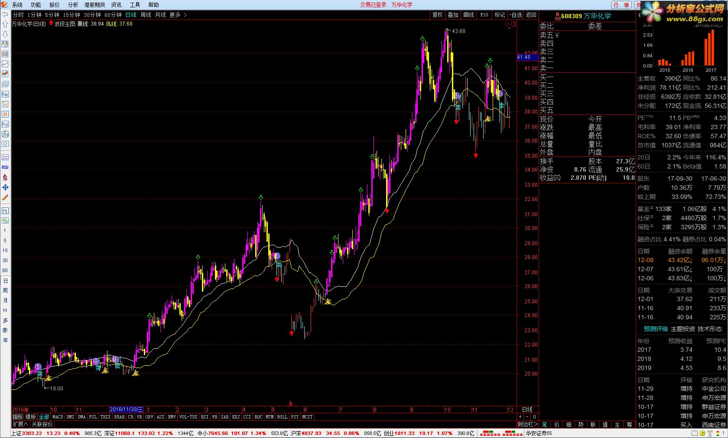
Task: Open the 标记 marker dropdown
Action: click(x=500, y=15)
